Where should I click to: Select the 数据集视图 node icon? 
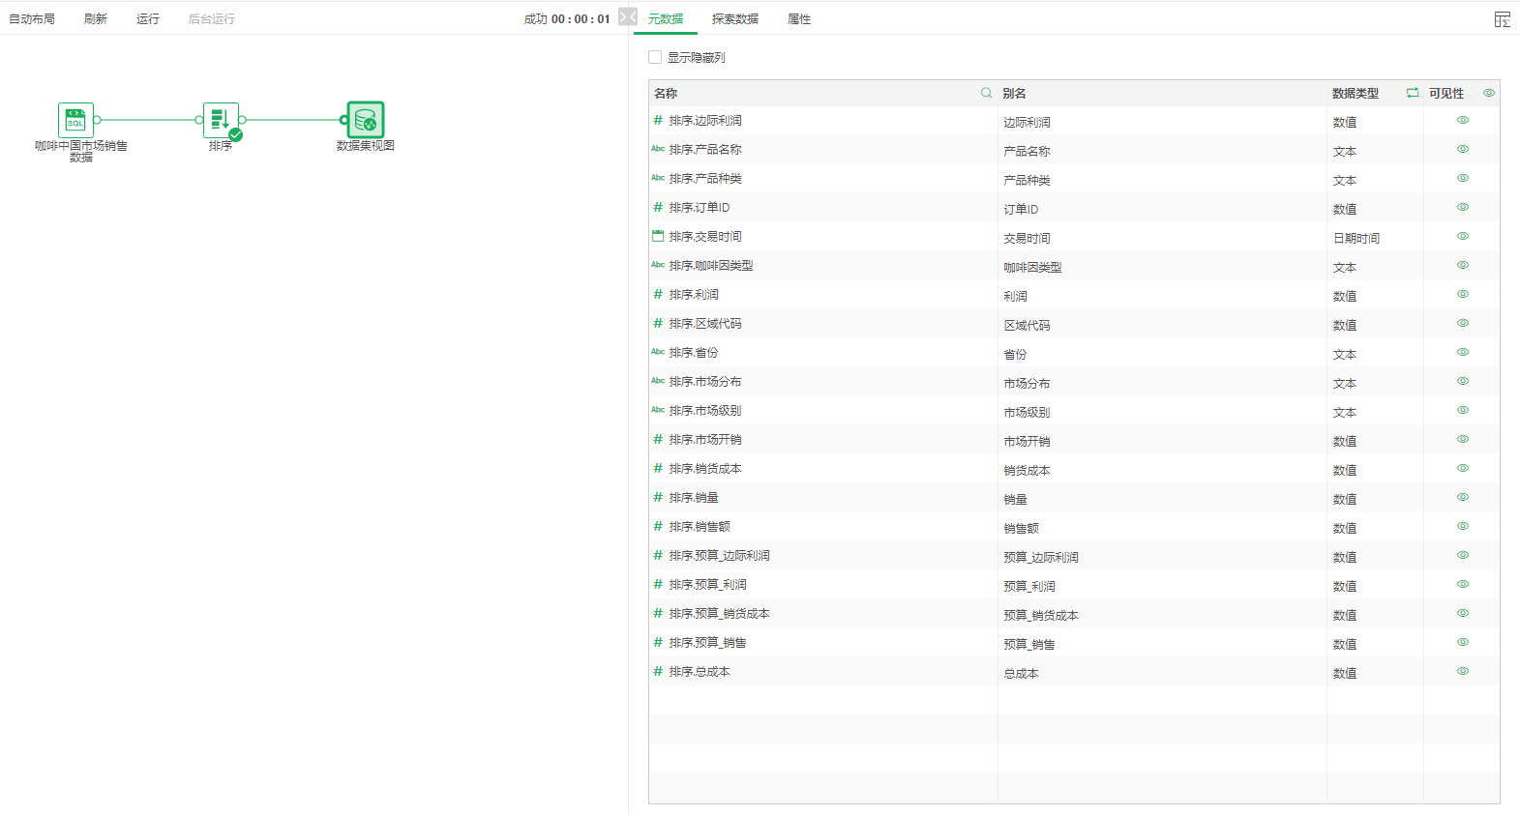point(366,120)
